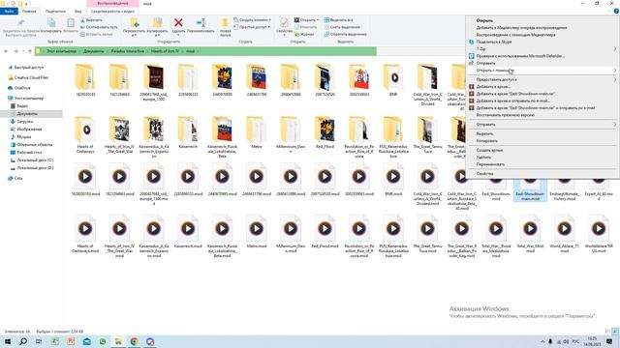Open WhatsApp from the taskbar
620x348 pixels.
[103, 341]
